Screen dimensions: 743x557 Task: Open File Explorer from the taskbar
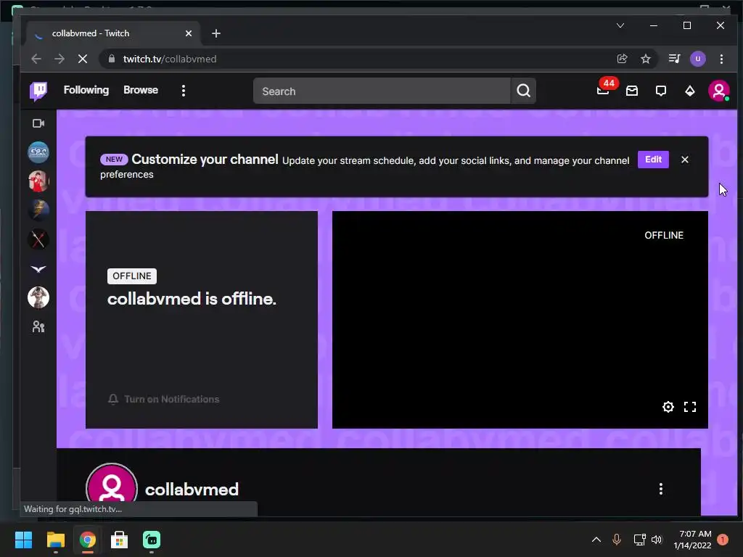pos(55,540)
